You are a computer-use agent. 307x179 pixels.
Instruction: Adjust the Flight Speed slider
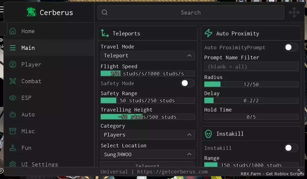148,74
